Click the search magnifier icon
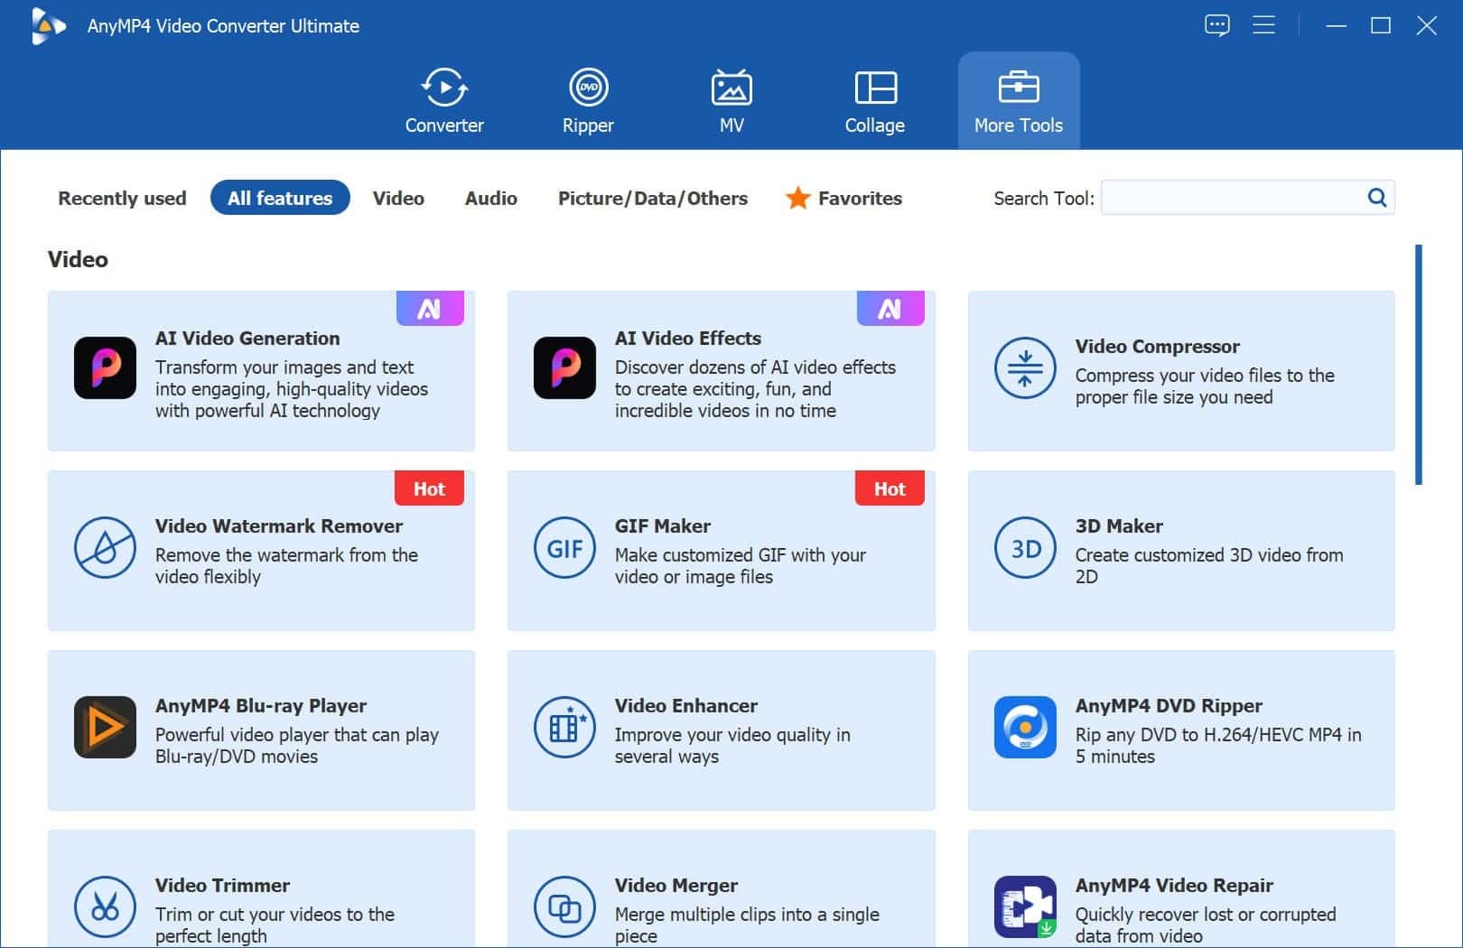 1376,197
